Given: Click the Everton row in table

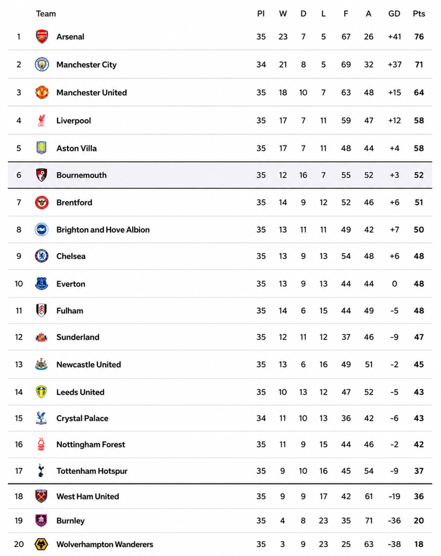Looking at the screenshot, I should 220,284.
